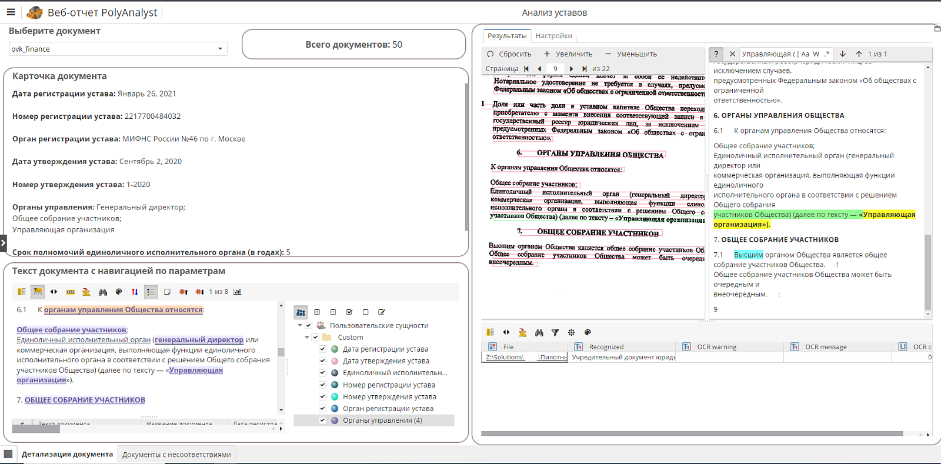Screen dimensions: 941x464
Task: Toggle the text highlighting icon in document toolbar
Action: click(x=38, y=292)
